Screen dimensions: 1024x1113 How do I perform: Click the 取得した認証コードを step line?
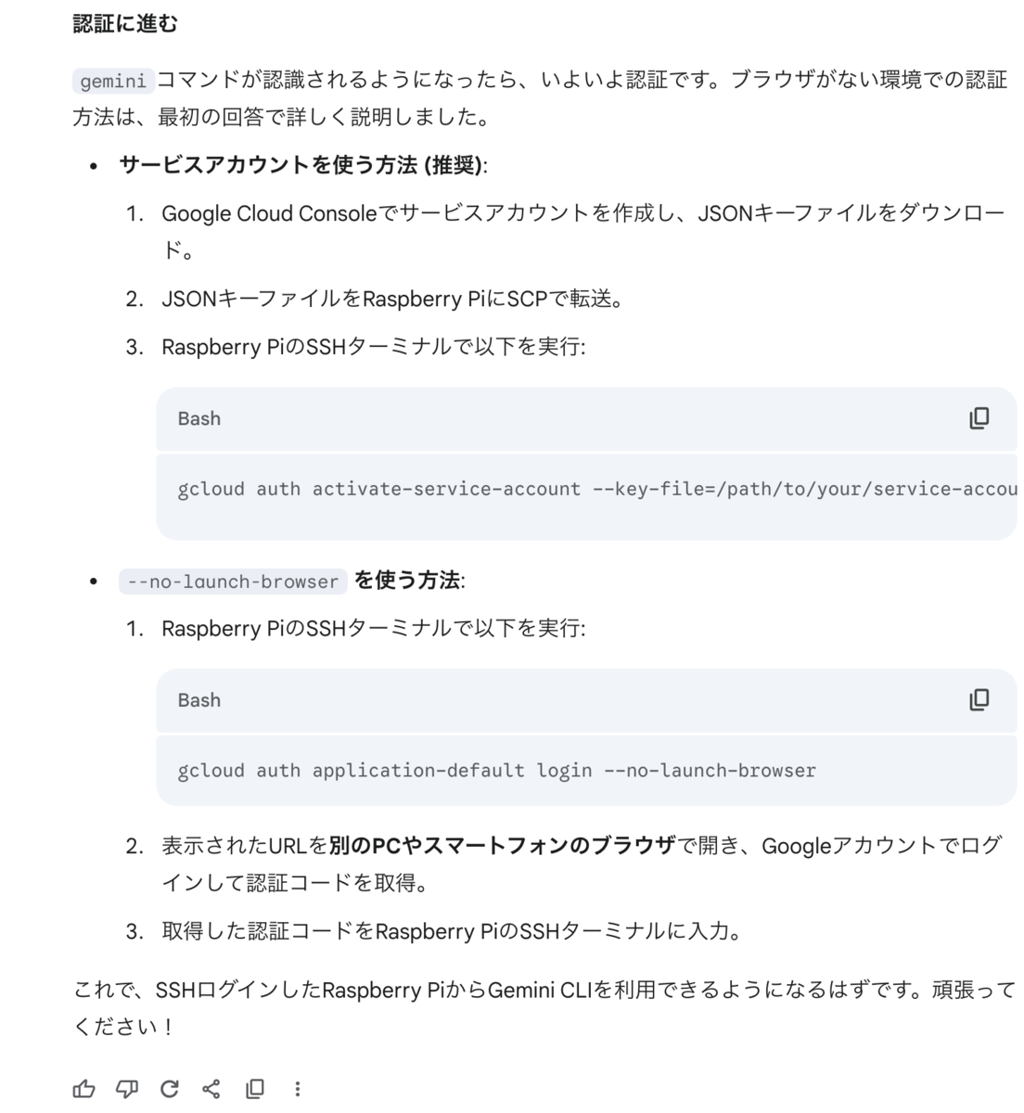tap(454, 931)
